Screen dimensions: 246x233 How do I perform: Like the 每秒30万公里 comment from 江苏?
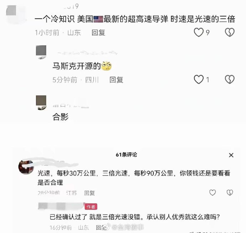click(212, 192)
